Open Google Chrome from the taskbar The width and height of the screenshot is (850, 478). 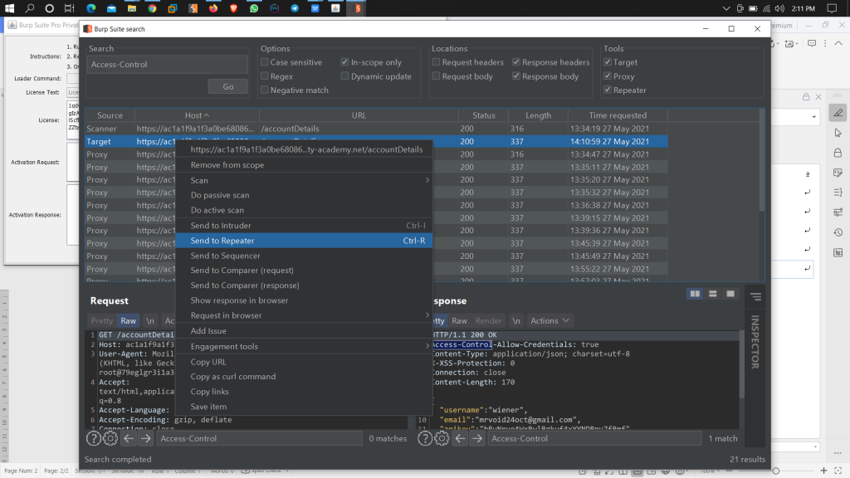[153, 8]
